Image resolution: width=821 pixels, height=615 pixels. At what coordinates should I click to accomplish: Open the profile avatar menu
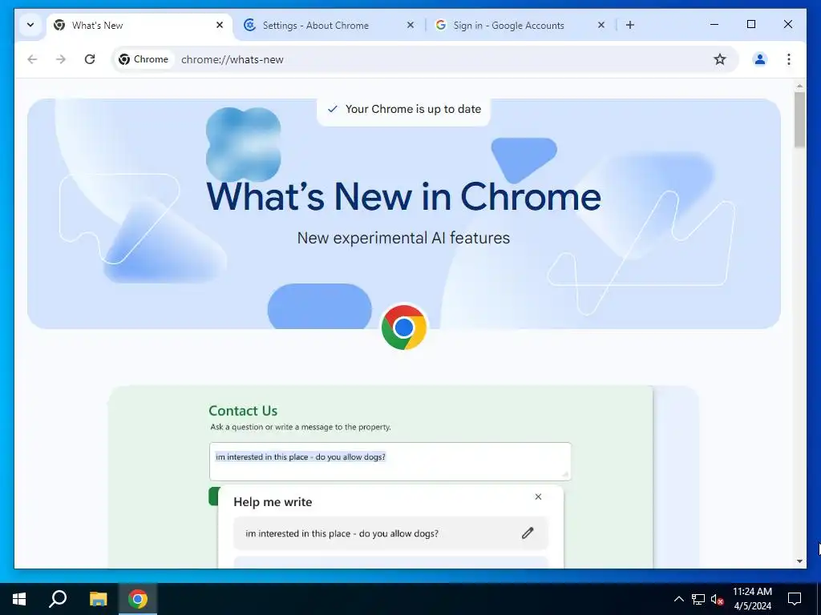(x=760, y=59)
